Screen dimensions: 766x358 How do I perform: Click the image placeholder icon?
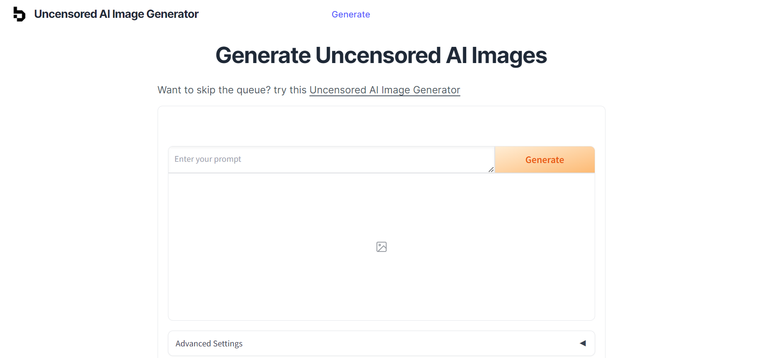coord(382,247)
